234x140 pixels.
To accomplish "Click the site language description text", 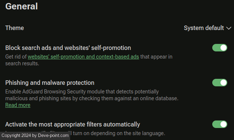I will click(x=118, y=133).
